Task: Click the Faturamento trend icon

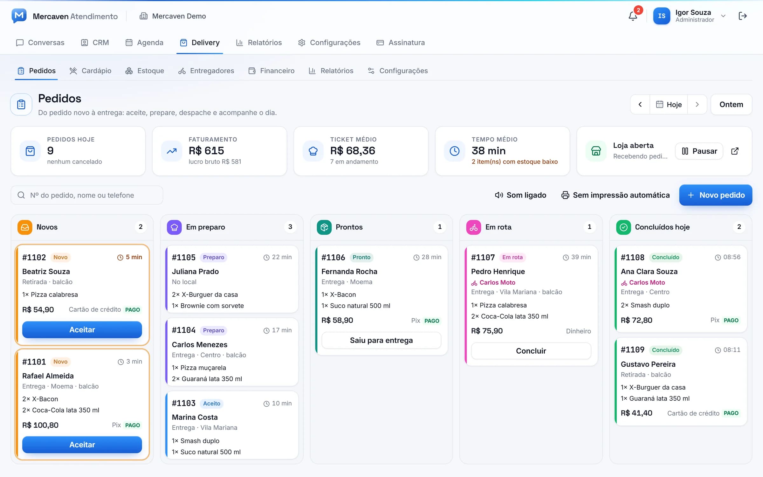Action: [x=172, y=151]
